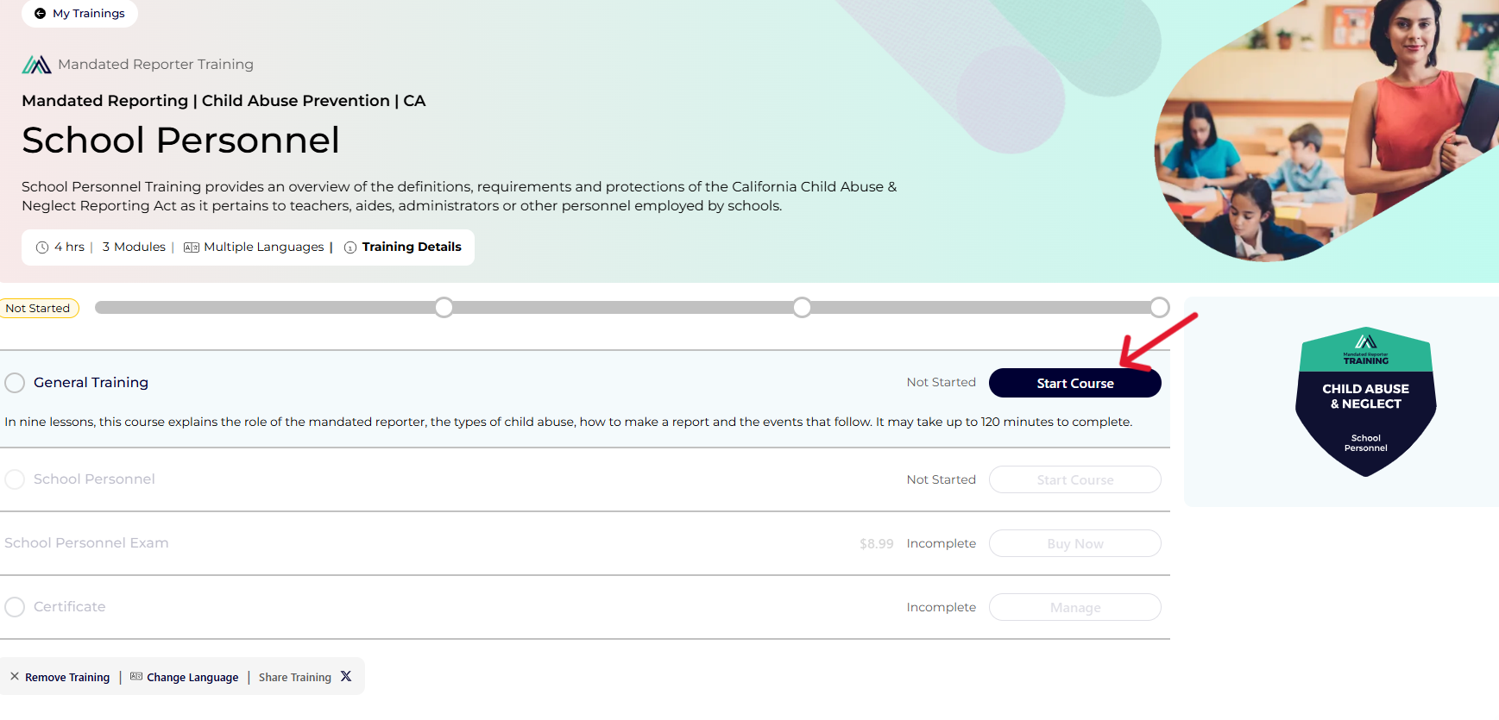Click the Mandated Reporter Training logo icon
The width and height of the screenshot is (1499, 720).
coord(36,65)
